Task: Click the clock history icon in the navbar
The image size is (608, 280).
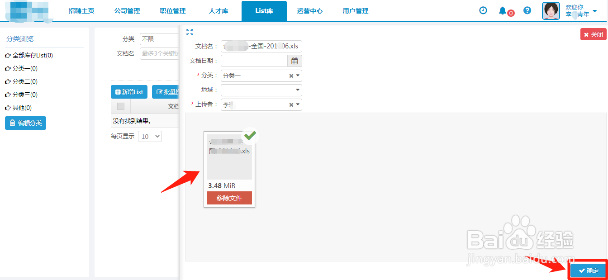Action: click(x=483, y=10)
